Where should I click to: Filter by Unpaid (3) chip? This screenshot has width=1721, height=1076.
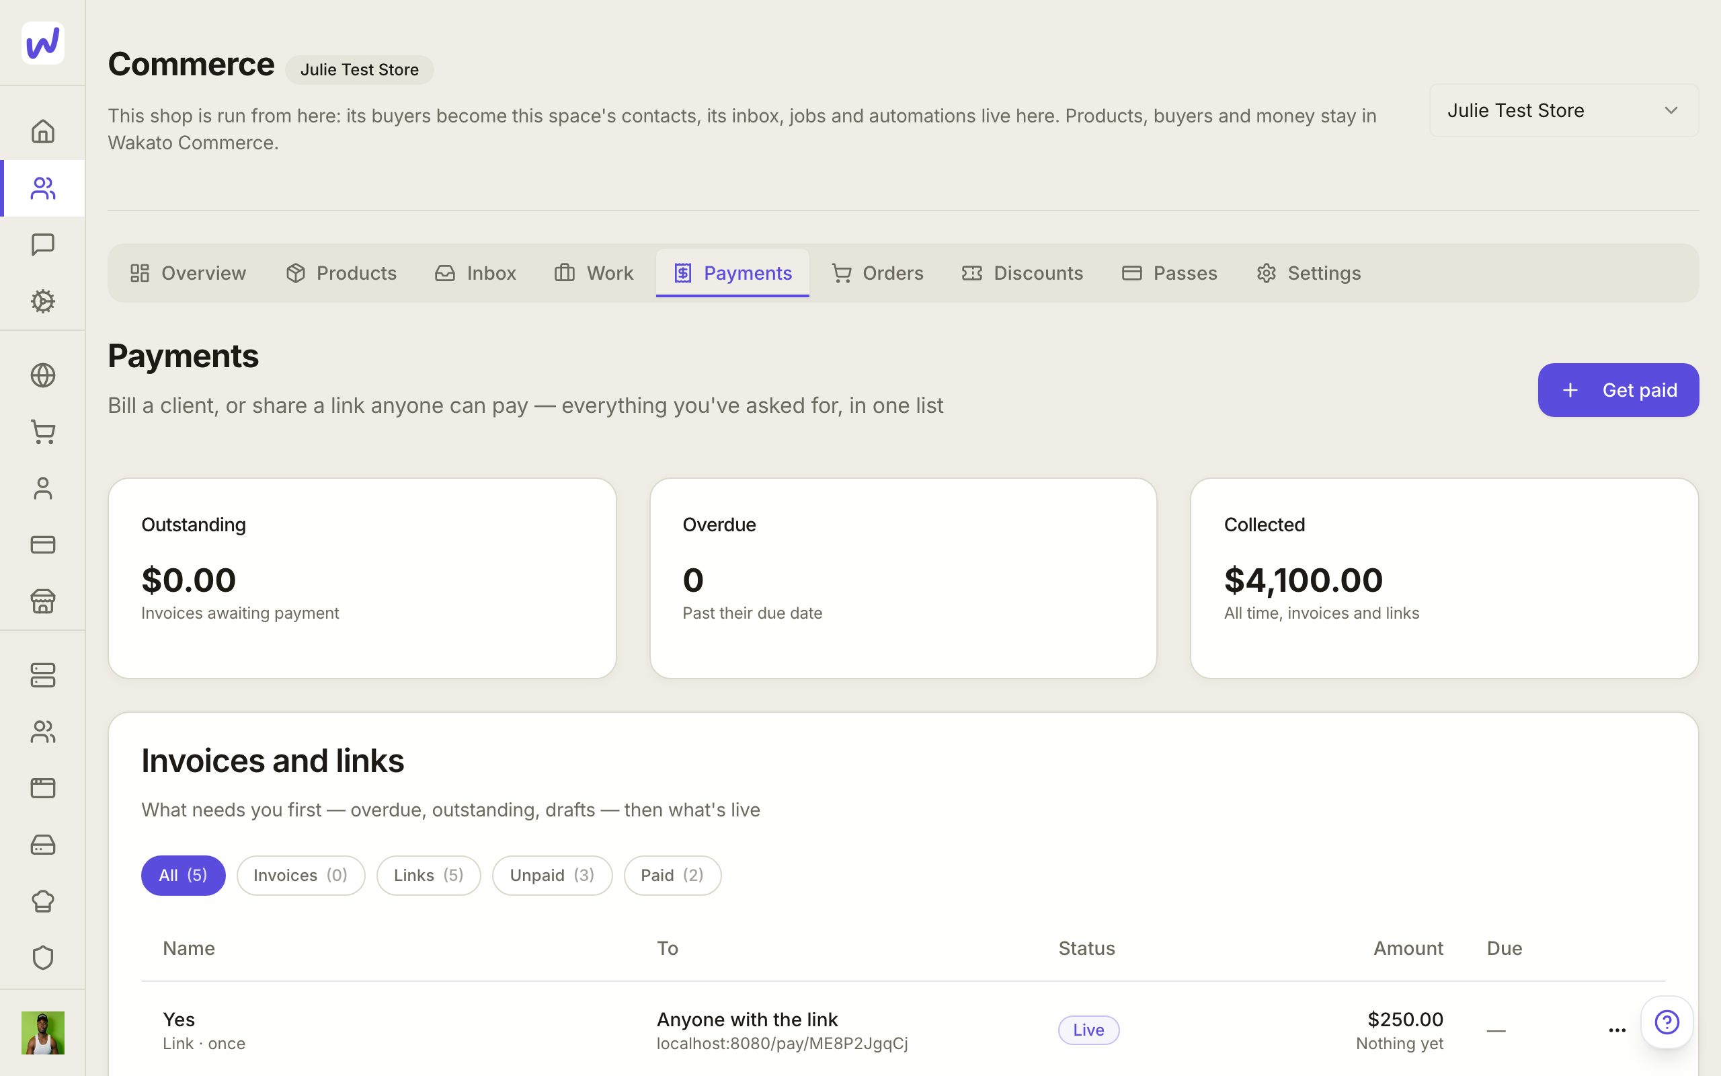552,876
